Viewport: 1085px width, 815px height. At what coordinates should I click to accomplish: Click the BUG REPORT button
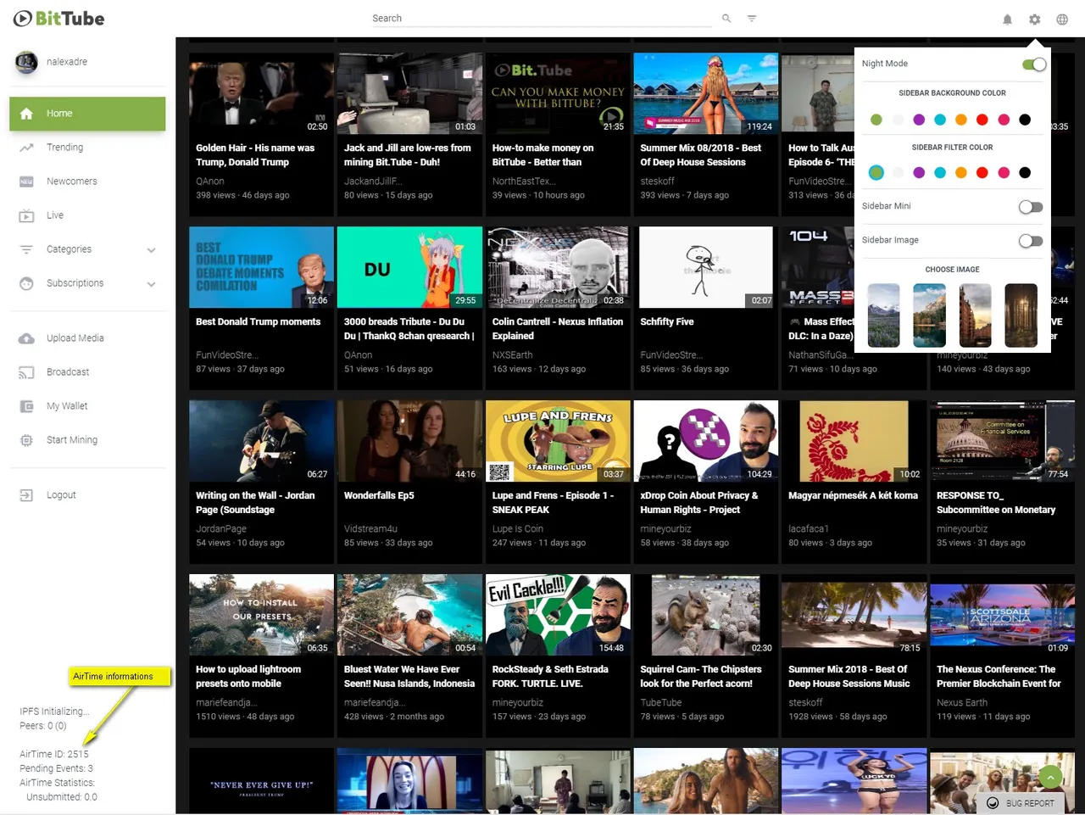pos(1021,803)
